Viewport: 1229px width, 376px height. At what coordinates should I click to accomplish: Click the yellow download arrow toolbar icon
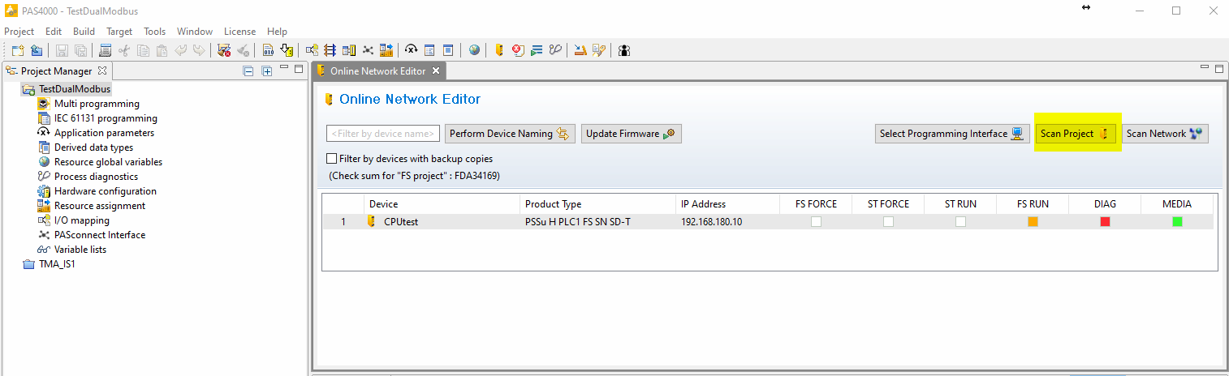point(286,50)
